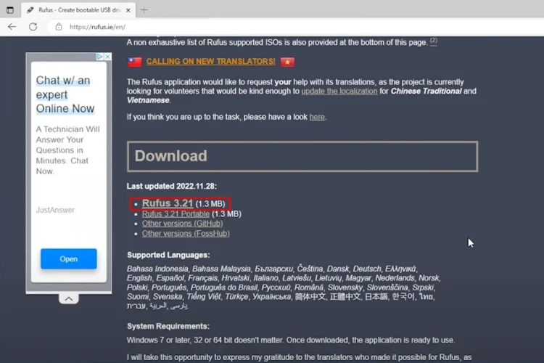The image size is (544, 363).
Task: Close the Rufus browser tab
Action: 128,9
